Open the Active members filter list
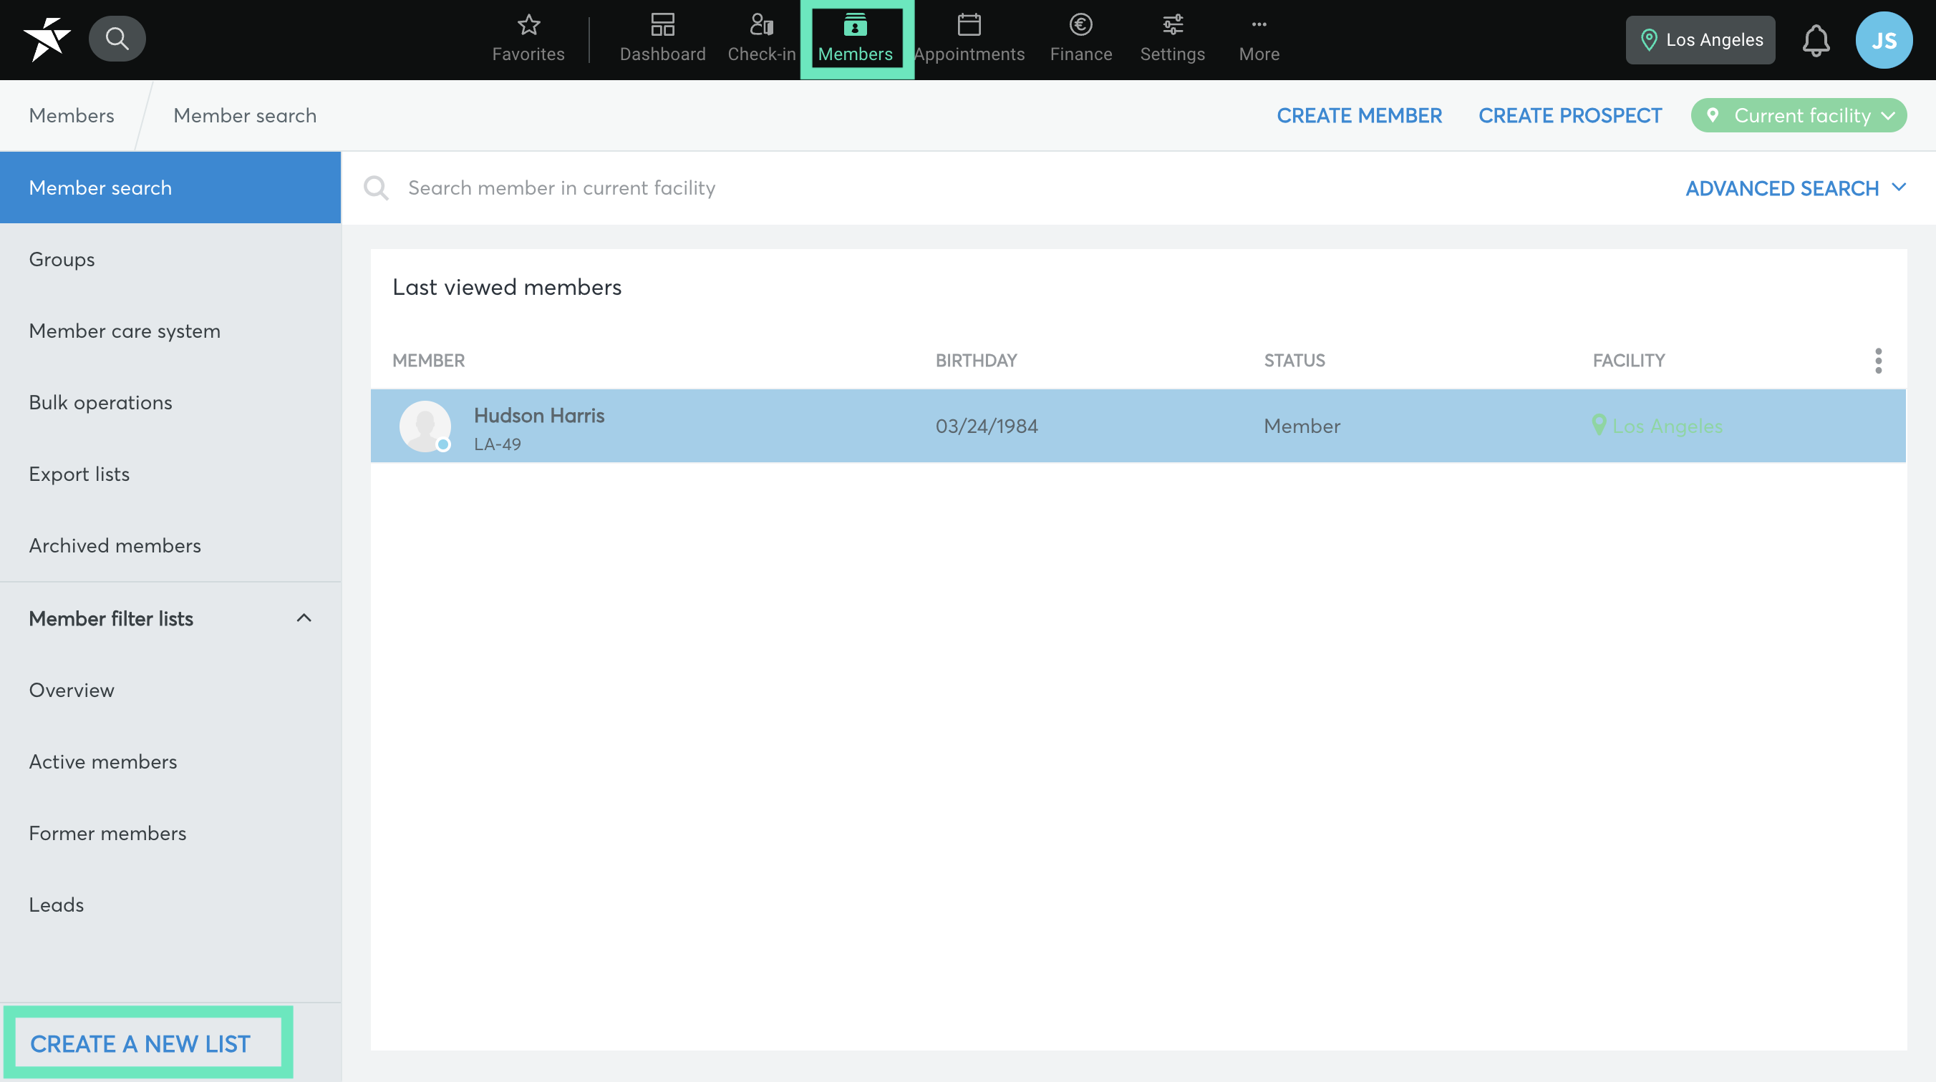 tap(170, 761)
